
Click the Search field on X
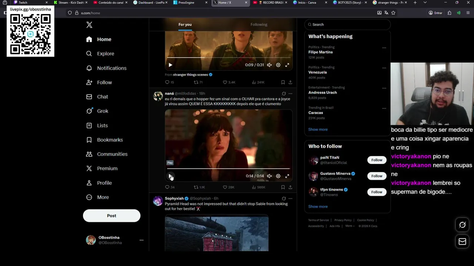click(347, 24)
